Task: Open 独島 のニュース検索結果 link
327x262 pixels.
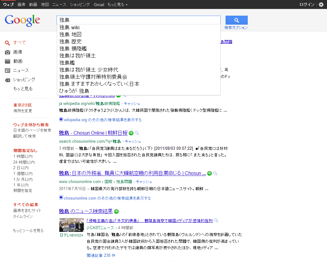Action: point(86,211)
